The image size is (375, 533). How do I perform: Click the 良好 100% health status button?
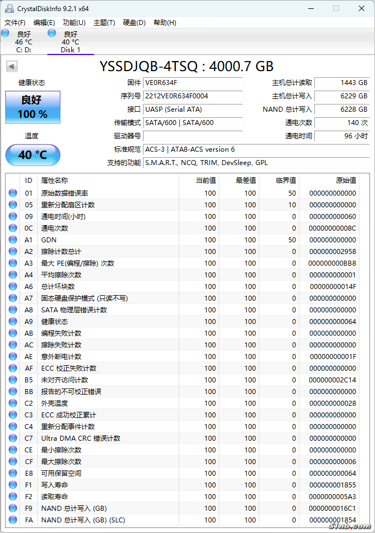(x=33, y=107)
